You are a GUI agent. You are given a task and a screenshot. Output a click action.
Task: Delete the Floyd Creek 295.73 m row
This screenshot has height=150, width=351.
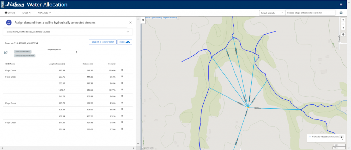coord(122,103)
